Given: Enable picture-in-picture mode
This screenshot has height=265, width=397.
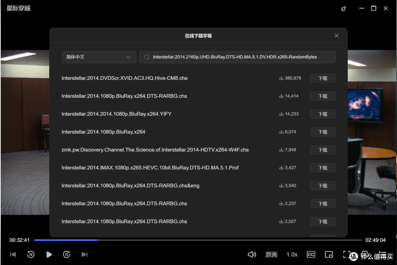Looking at the screenshot, I should (329, 254).
